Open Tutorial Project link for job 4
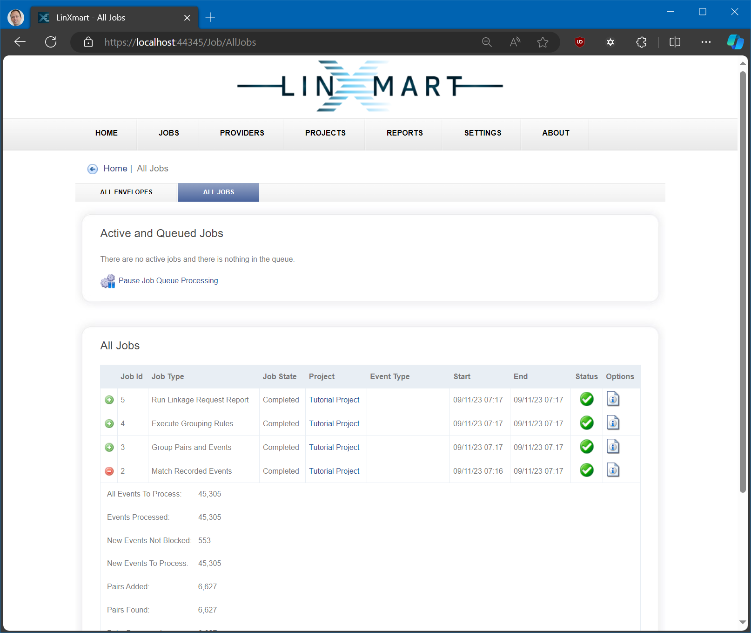Screen dimensions: 751x633 point(334,424)
